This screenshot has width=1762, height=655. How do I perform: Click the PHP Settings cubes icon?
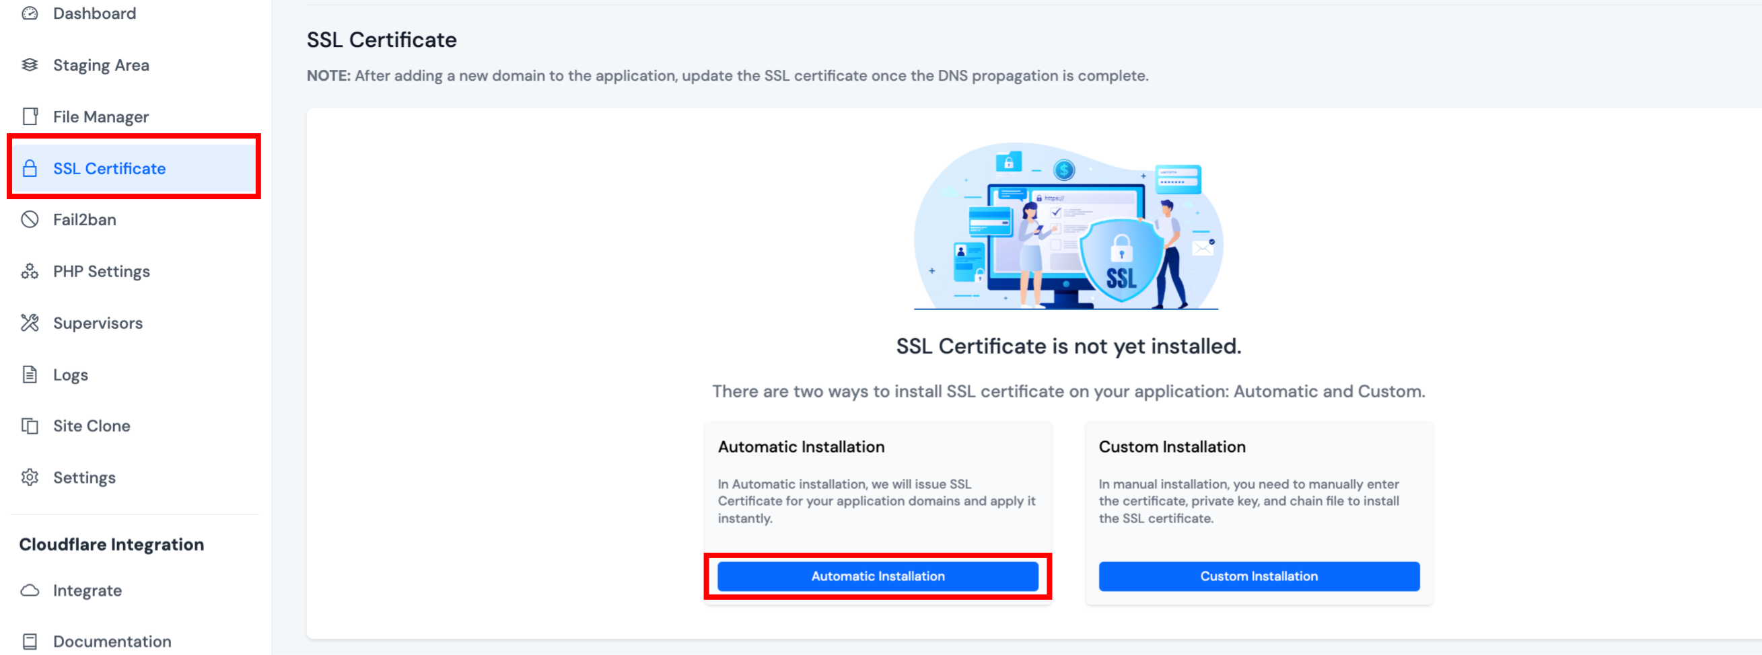tap(30, 272)
